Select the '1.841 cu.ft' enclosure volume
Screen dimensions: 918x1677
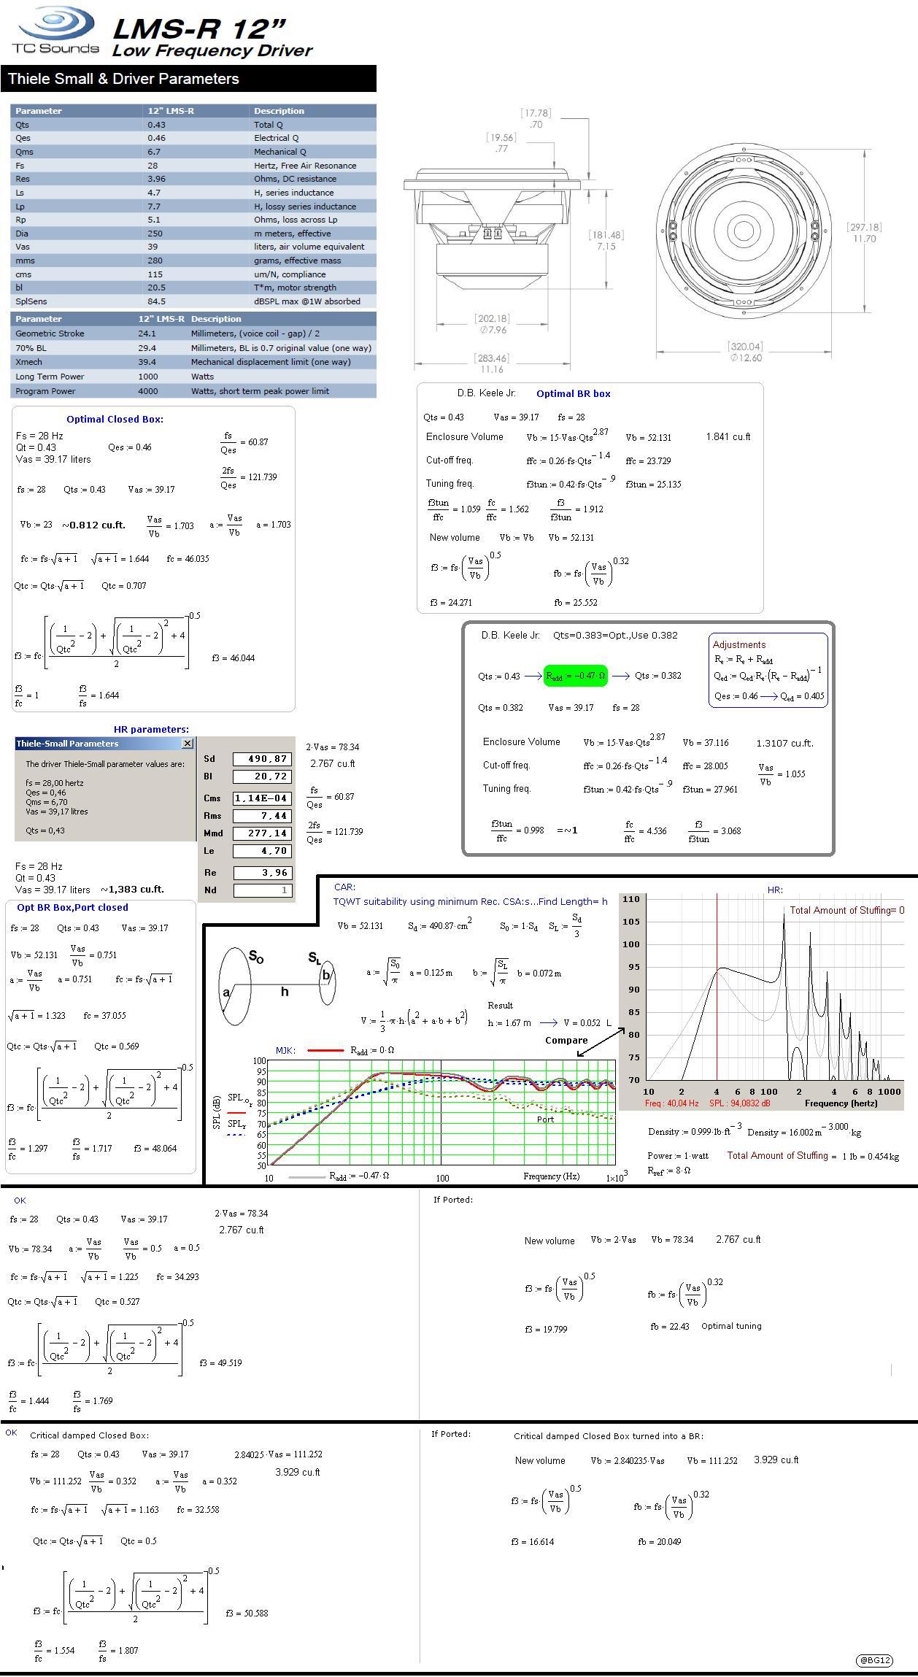(x=728, y=436)
